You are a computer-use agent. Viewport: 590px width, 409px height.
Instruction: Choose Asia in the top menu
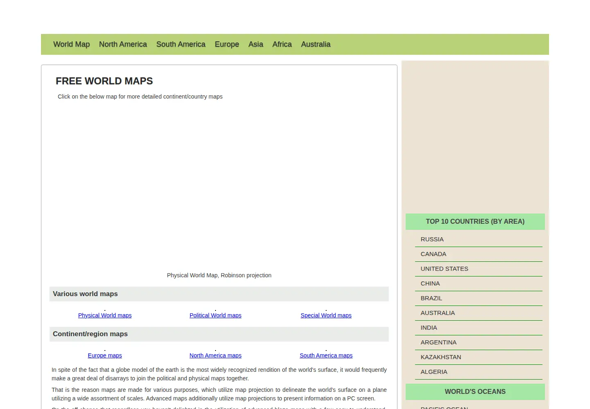pyautogui.click(x=256, y=44)
